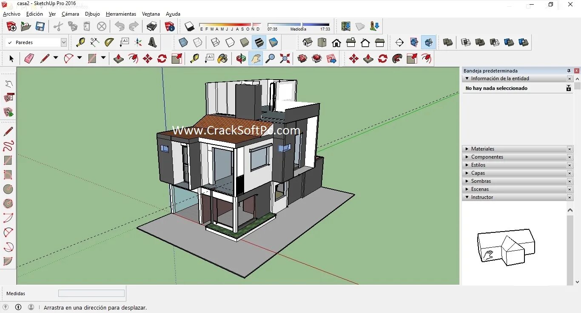The height and width of the screenshot is (313, 581).
Task: Collapse the Instructor panel
Action: (518, 197)
